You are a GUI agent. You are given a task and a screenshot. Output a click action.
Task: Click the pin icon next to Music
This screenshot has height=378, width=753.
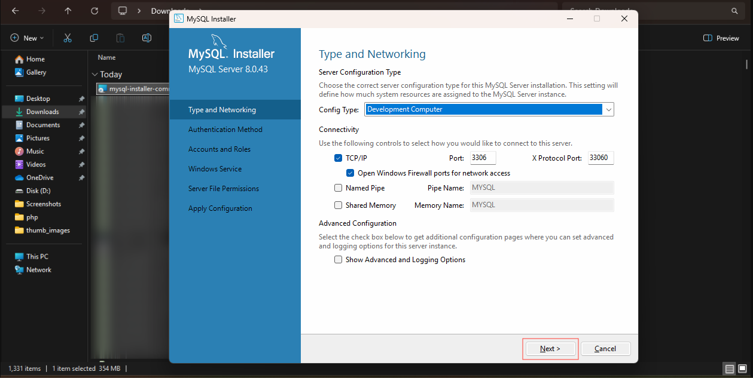click(x=81, y=151)
